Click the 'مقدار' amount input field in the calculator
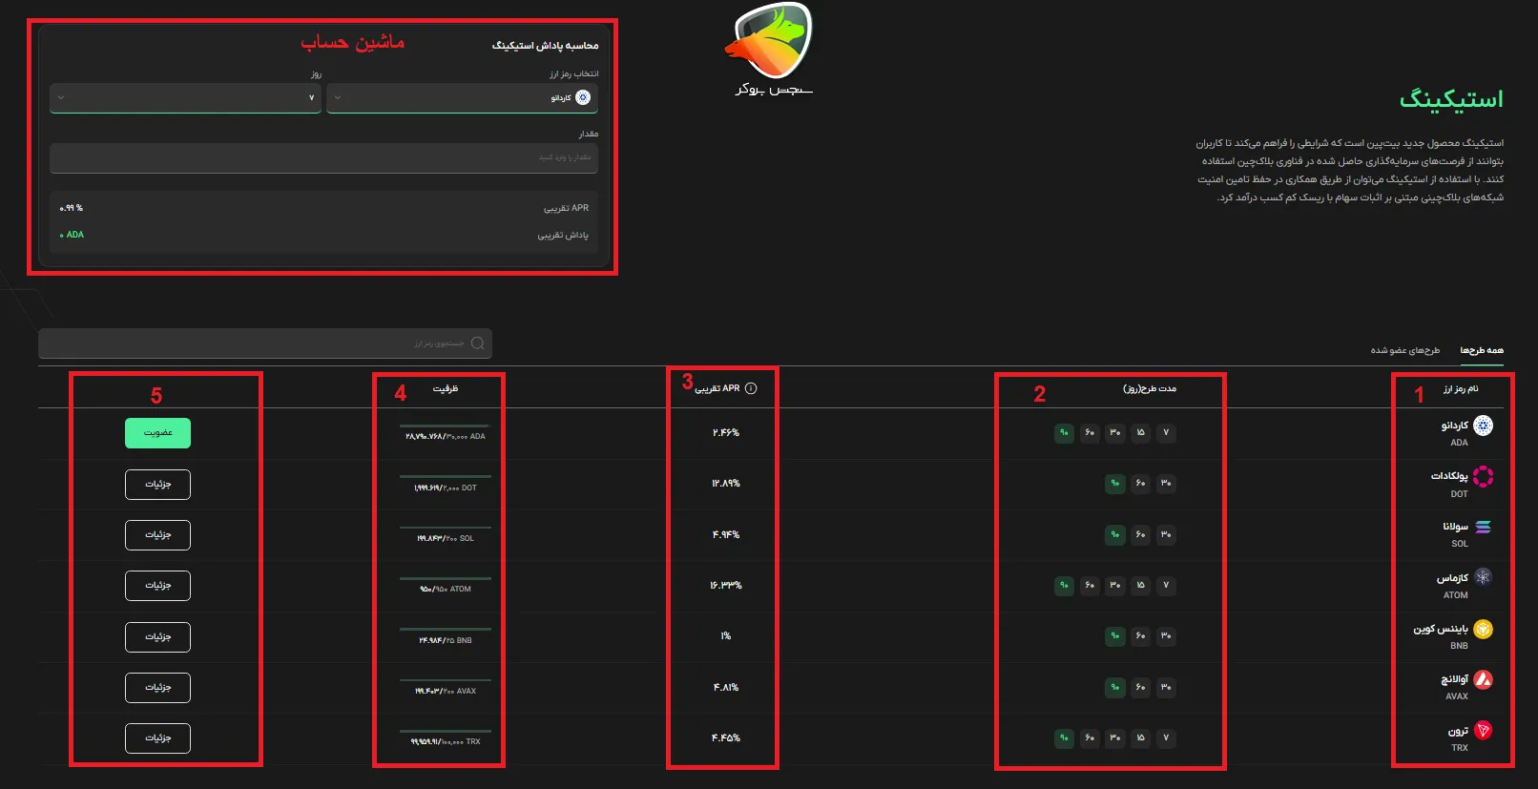Image resolution: width=1538 pixels, height=789 pixels. (324, 157)
